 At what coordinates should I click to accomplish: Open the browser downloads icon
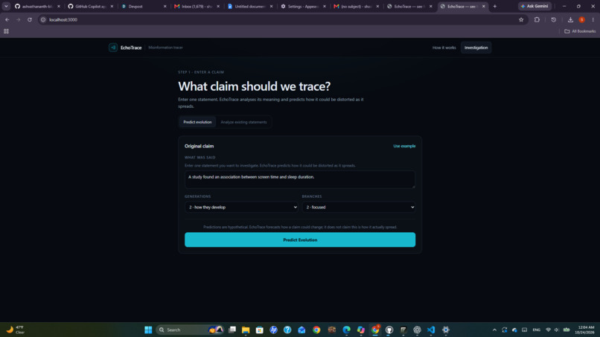[x=570, y=19]
